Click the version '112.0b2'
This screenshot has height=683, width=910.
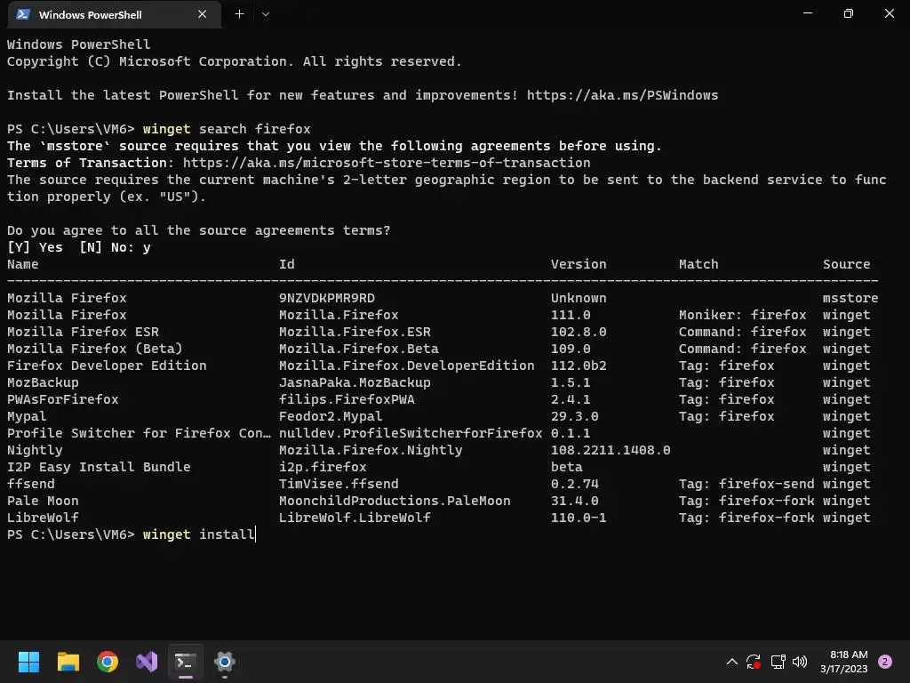pyautogui.click(x=579, y=366)
